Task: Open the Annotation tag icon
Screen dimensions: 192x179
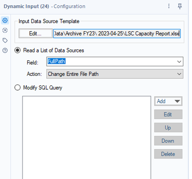Action: click(x=5, y=40)
